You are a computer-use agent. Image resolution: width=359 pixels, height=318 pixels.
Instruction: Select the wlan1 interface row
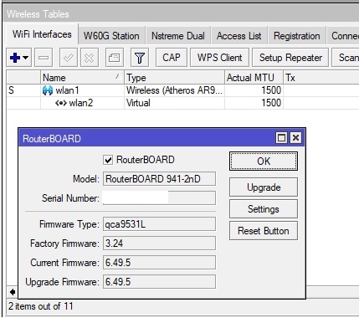point(182,90)
